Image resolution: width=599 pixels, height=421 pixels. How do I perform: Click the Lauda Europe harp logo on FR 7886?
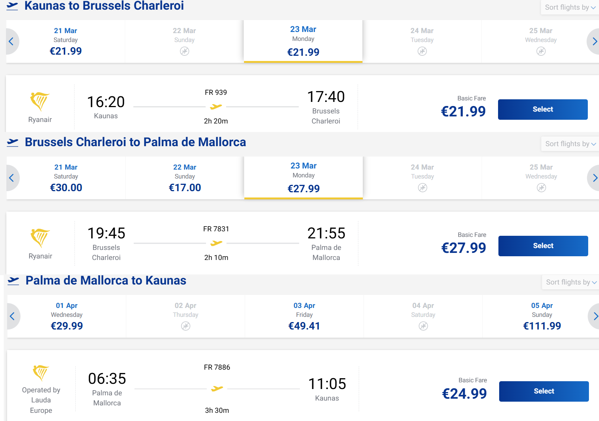41,373
